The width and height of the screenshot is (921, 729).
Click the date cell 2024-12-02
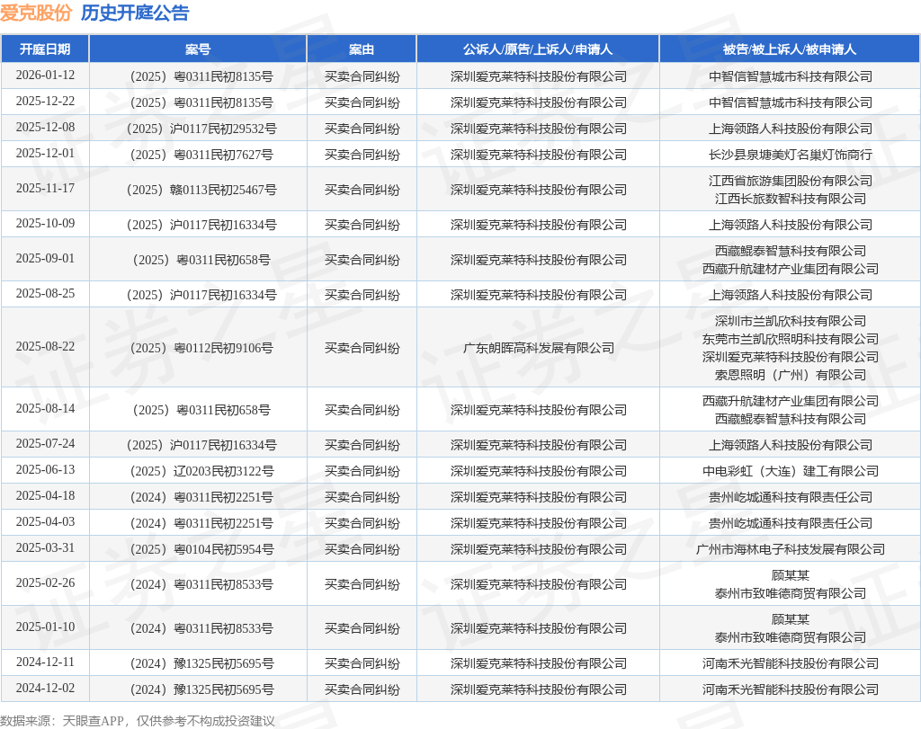[x=45, y=688]
